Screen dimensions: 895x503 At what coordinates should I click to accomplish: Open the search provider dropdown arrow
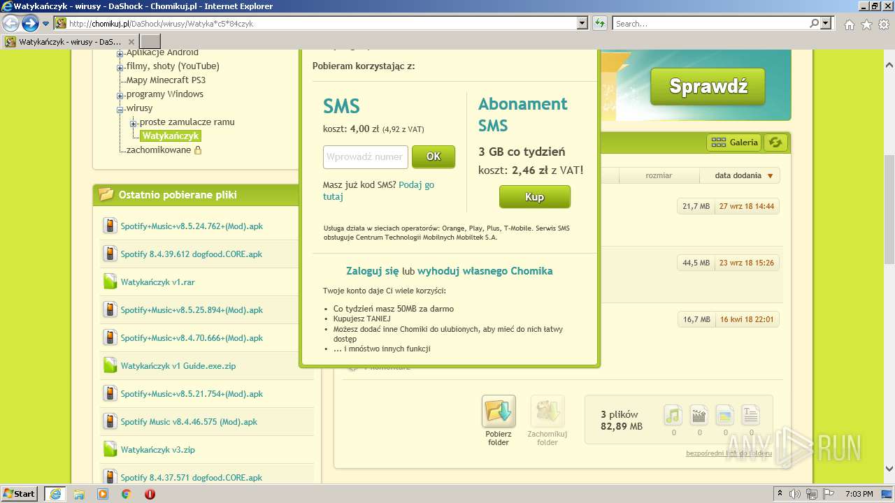pyautogui.click(x=826, y=23)
